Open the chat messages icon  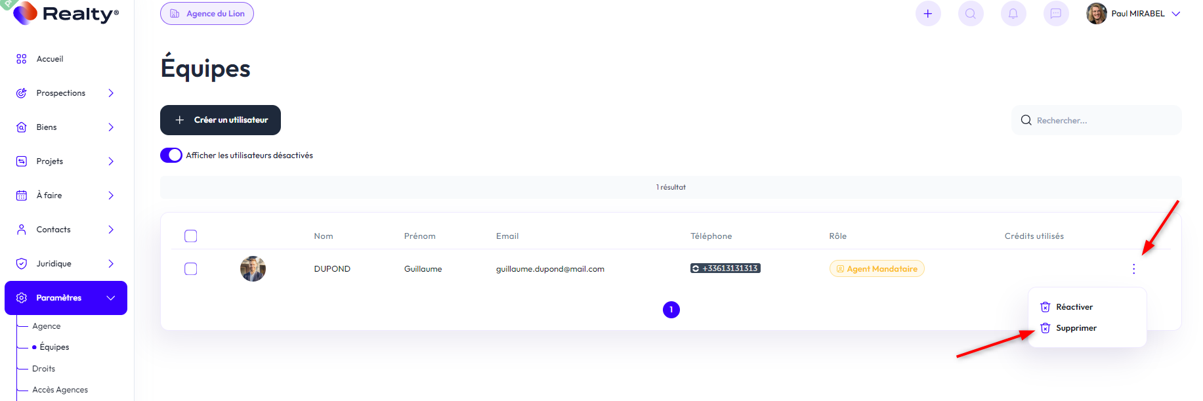pos(1055,14)
